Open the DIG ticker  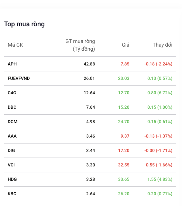[11, 151]
